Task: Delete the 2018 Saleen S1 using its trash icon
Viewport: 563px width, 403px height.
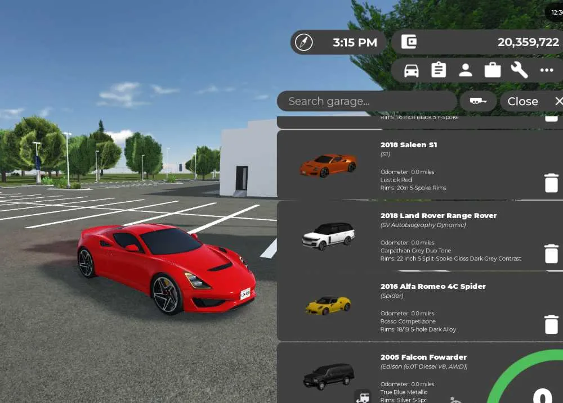Action: point(551,183)
